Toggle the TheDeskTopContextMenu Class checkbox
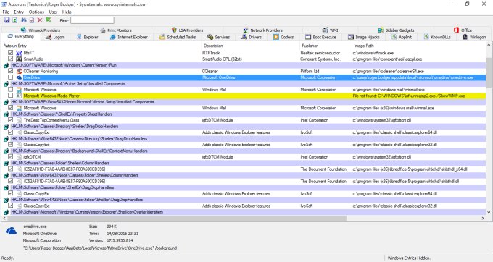This screenshot has height=262, width=493. (x=10, y=120)
